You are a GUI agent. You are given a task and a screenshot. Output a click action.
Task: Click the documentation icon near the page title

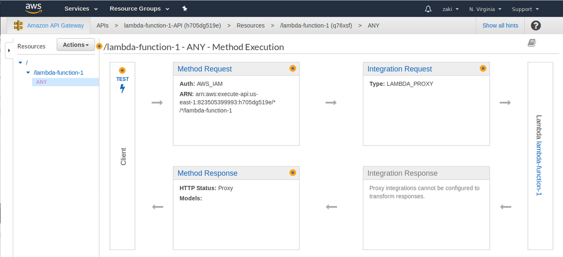click(531, 43)
